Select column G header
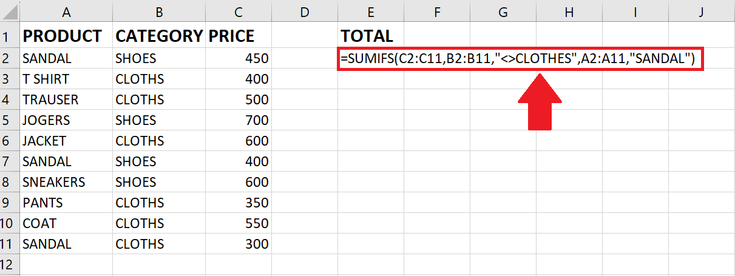The height and width of the screenshot is (276, 735). coord(503,12)
